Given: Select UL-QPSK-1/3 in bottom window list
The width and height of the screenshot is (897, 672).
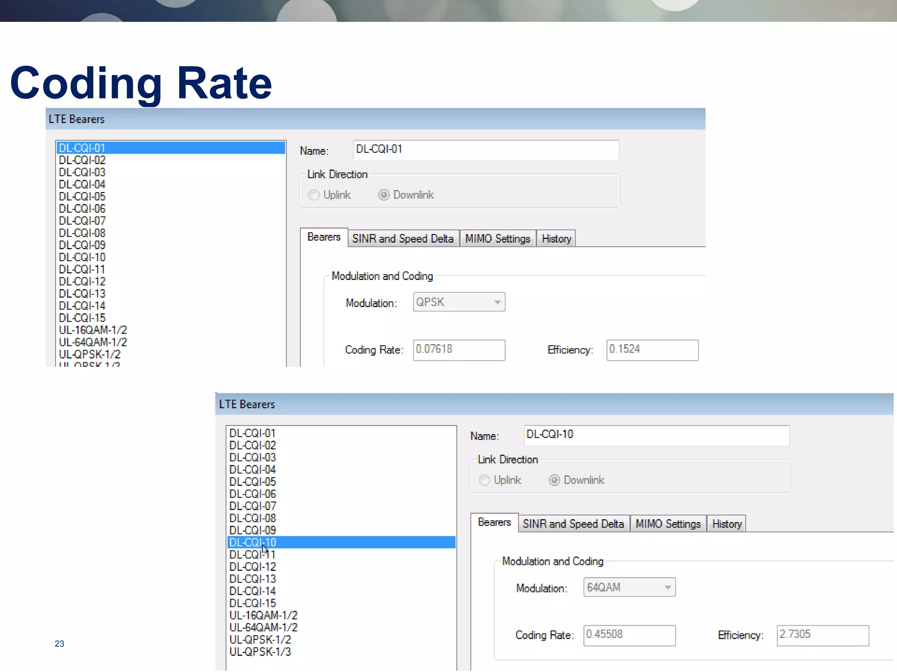Looking at the screenshot, I should point(342,652).
